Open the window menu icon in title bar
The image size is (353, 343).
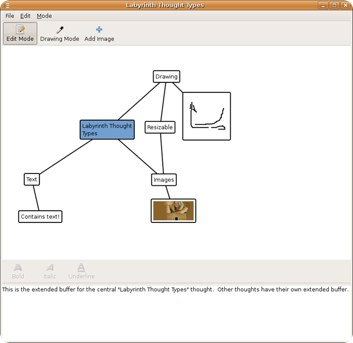7,5
